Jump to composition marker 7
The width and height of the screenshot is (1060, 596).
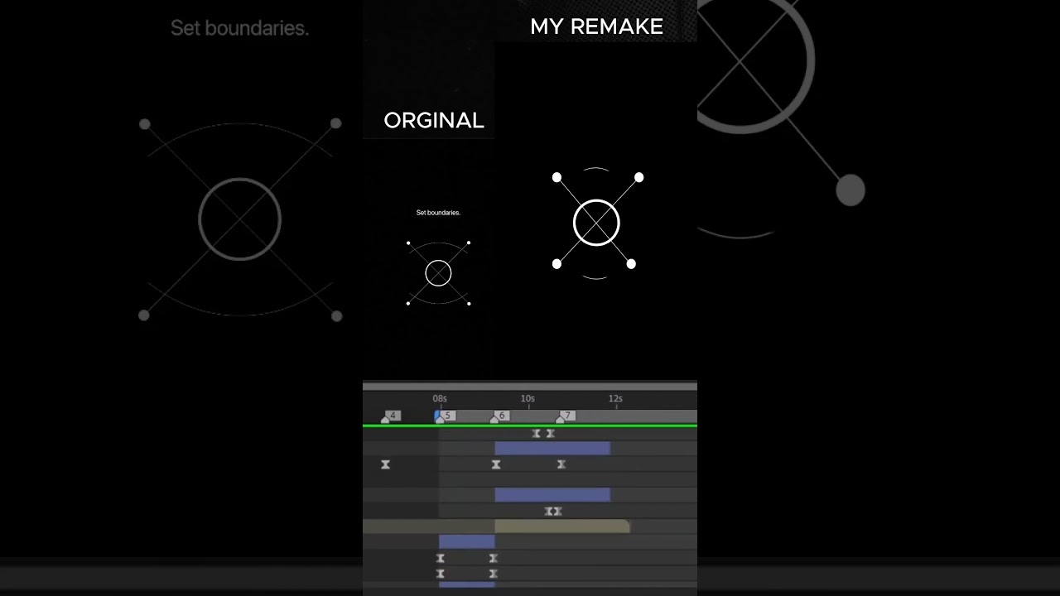point(566,416)
